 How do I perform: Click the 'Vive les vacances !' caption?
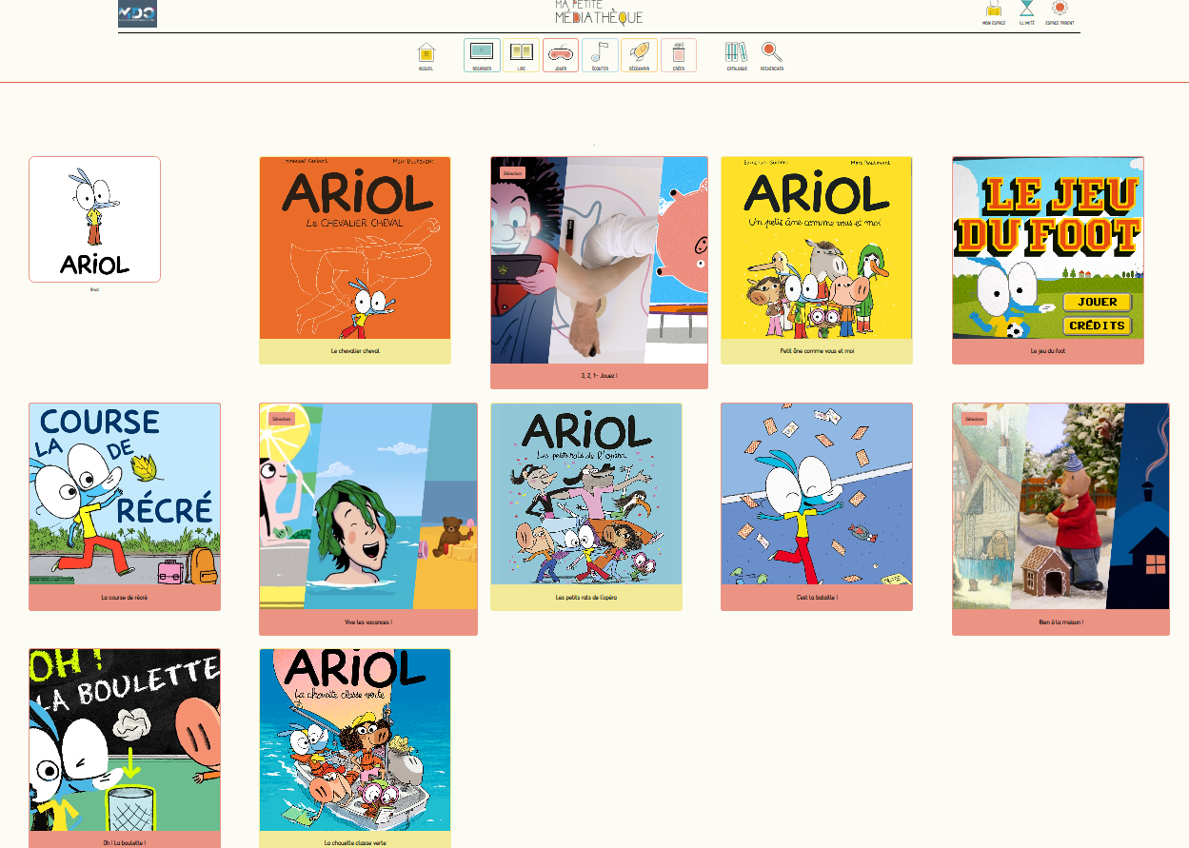coord(368,622)
